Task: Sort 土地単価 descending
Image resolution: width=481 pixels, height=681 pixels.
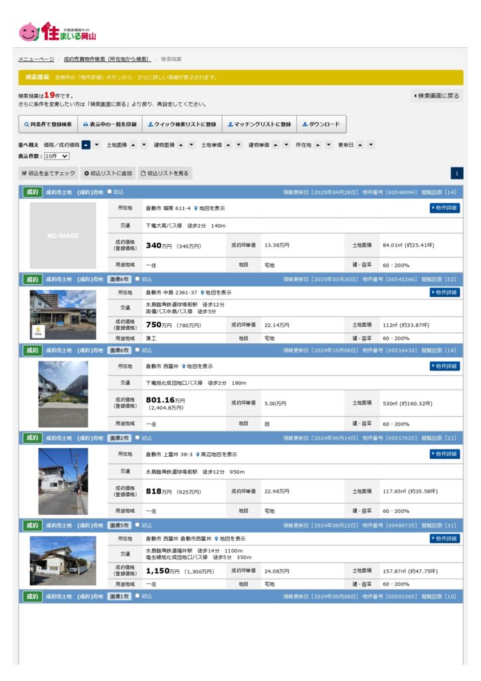Action: click(x=239, y=145)
